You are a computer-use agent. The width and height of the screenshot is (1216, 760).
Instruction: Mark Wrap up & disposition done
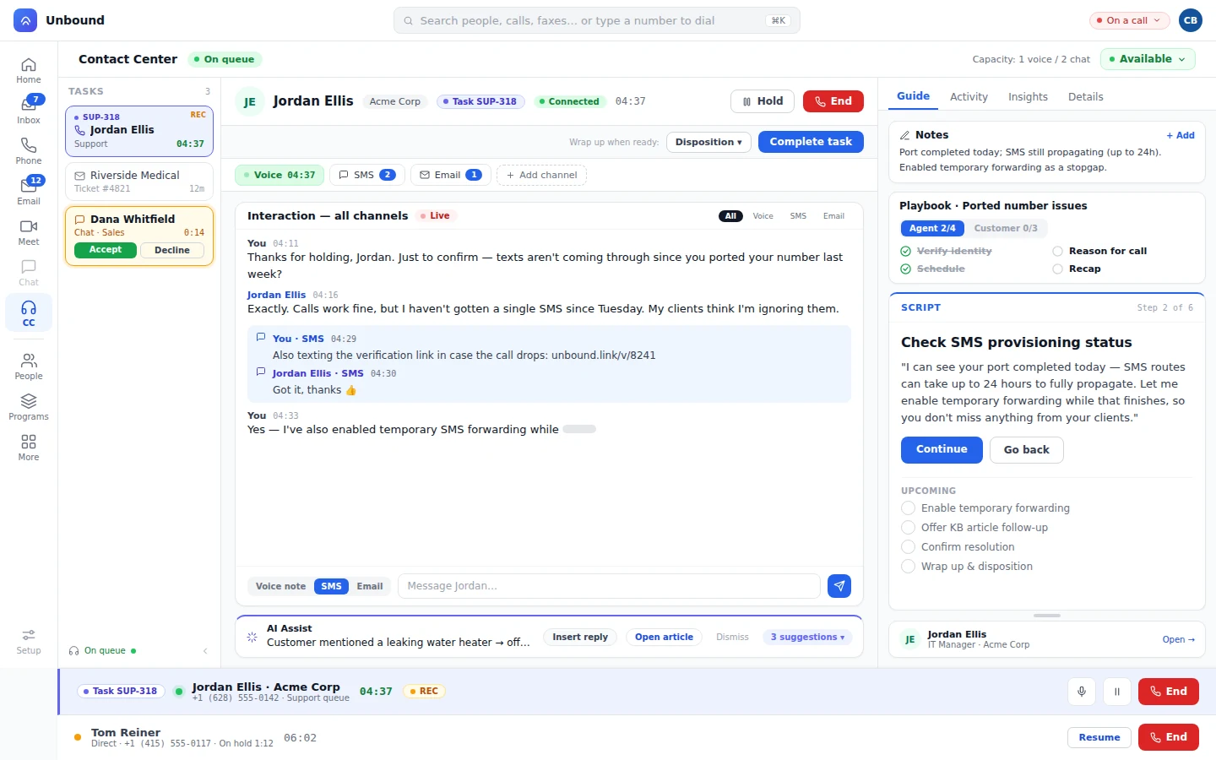click(x=909, y=567)
